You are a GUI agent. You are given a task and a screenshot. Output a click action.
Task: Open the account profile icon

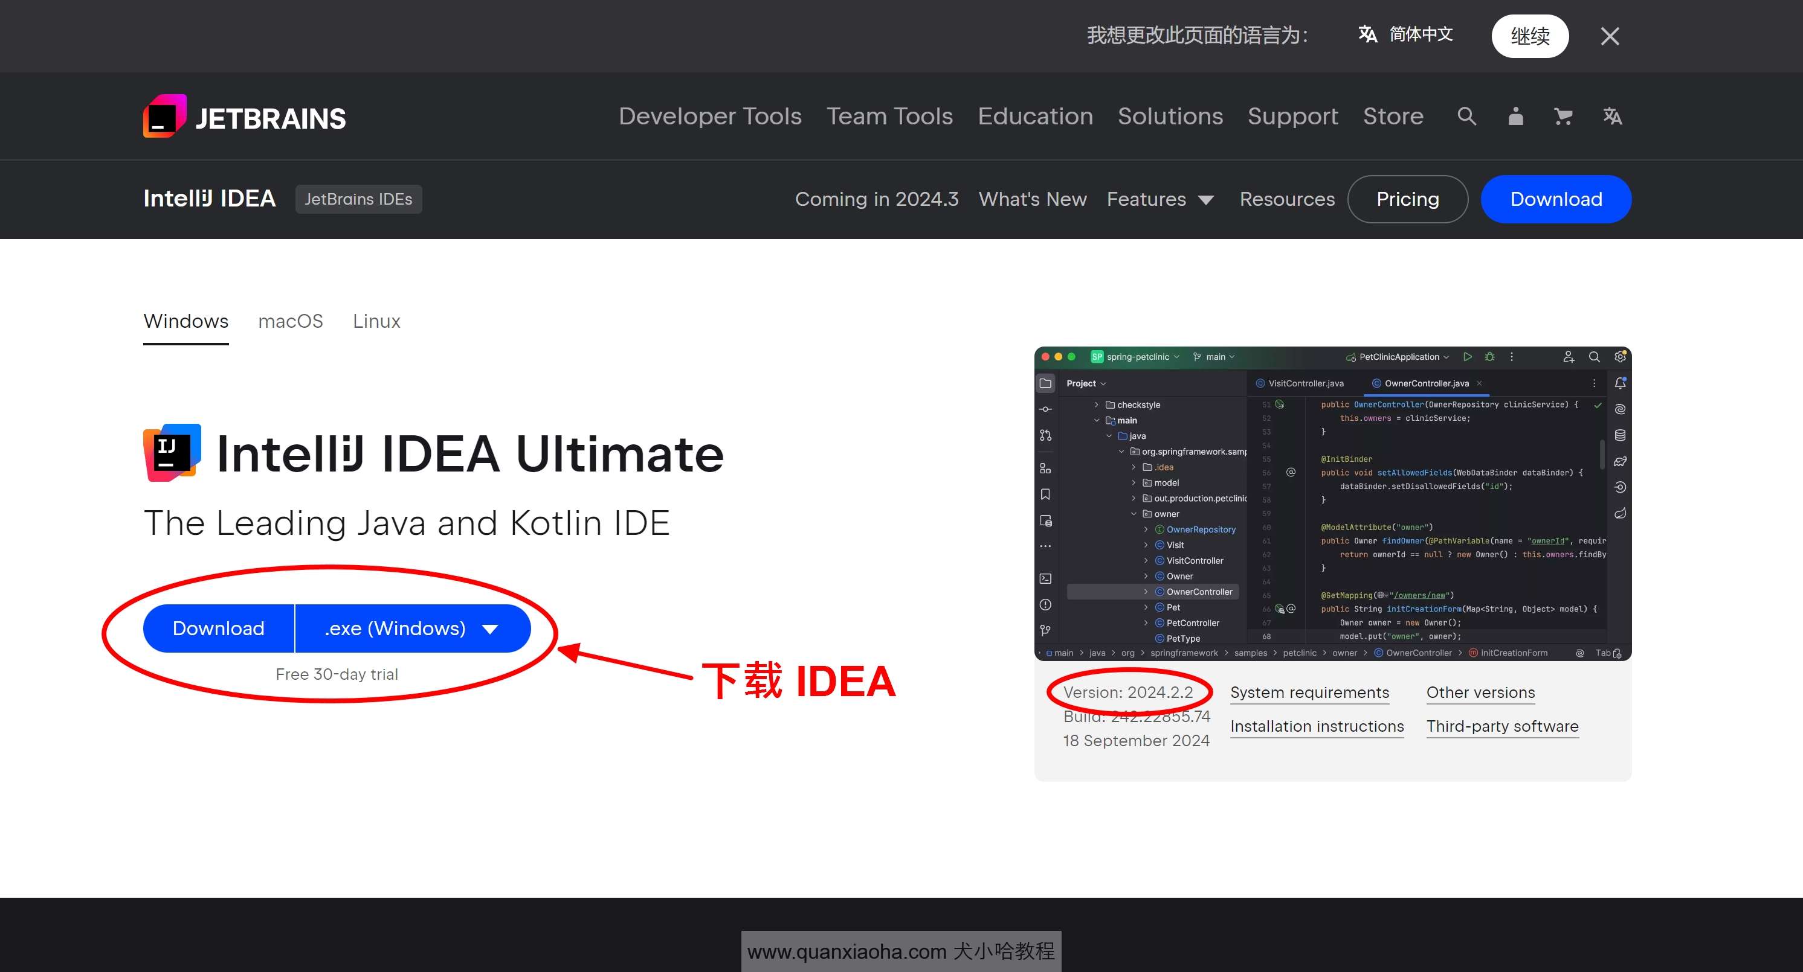1515,116
